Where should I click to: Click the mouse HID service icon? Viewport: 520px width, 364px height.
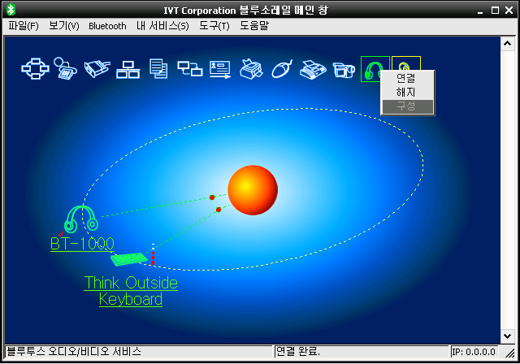[x=282, y=69]
